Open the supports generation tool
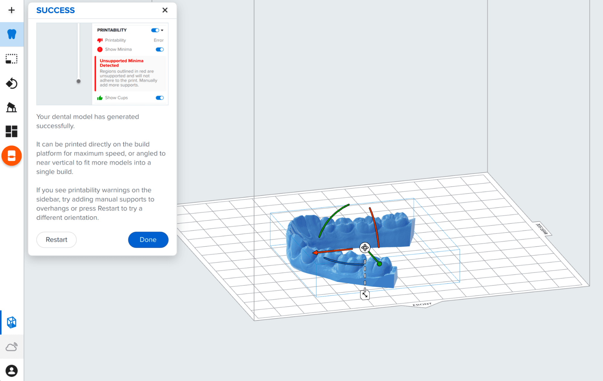This screenshot has width=603, height=381. pos(11,107)
